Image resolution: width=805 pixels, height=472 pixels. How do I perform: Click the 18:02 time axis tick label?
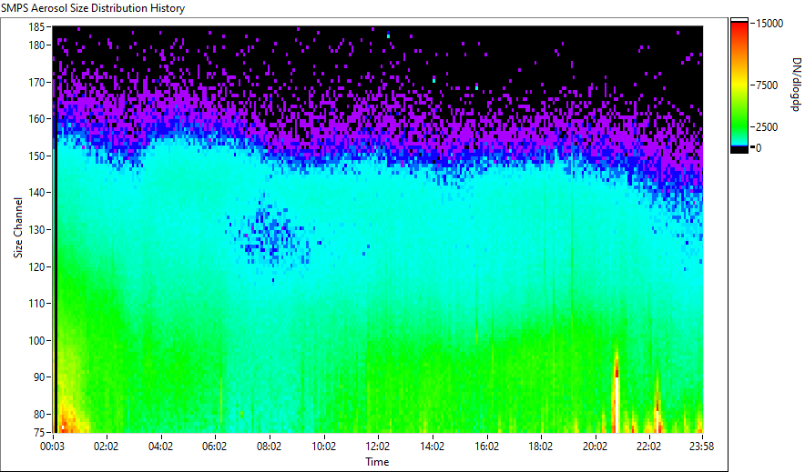540,447
